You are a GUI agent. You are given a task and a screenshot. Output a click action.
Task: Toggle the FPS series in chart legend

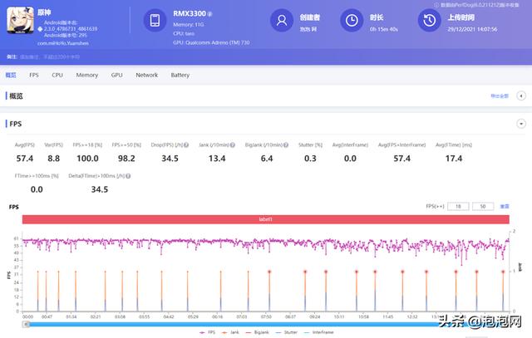coord(207,332)
